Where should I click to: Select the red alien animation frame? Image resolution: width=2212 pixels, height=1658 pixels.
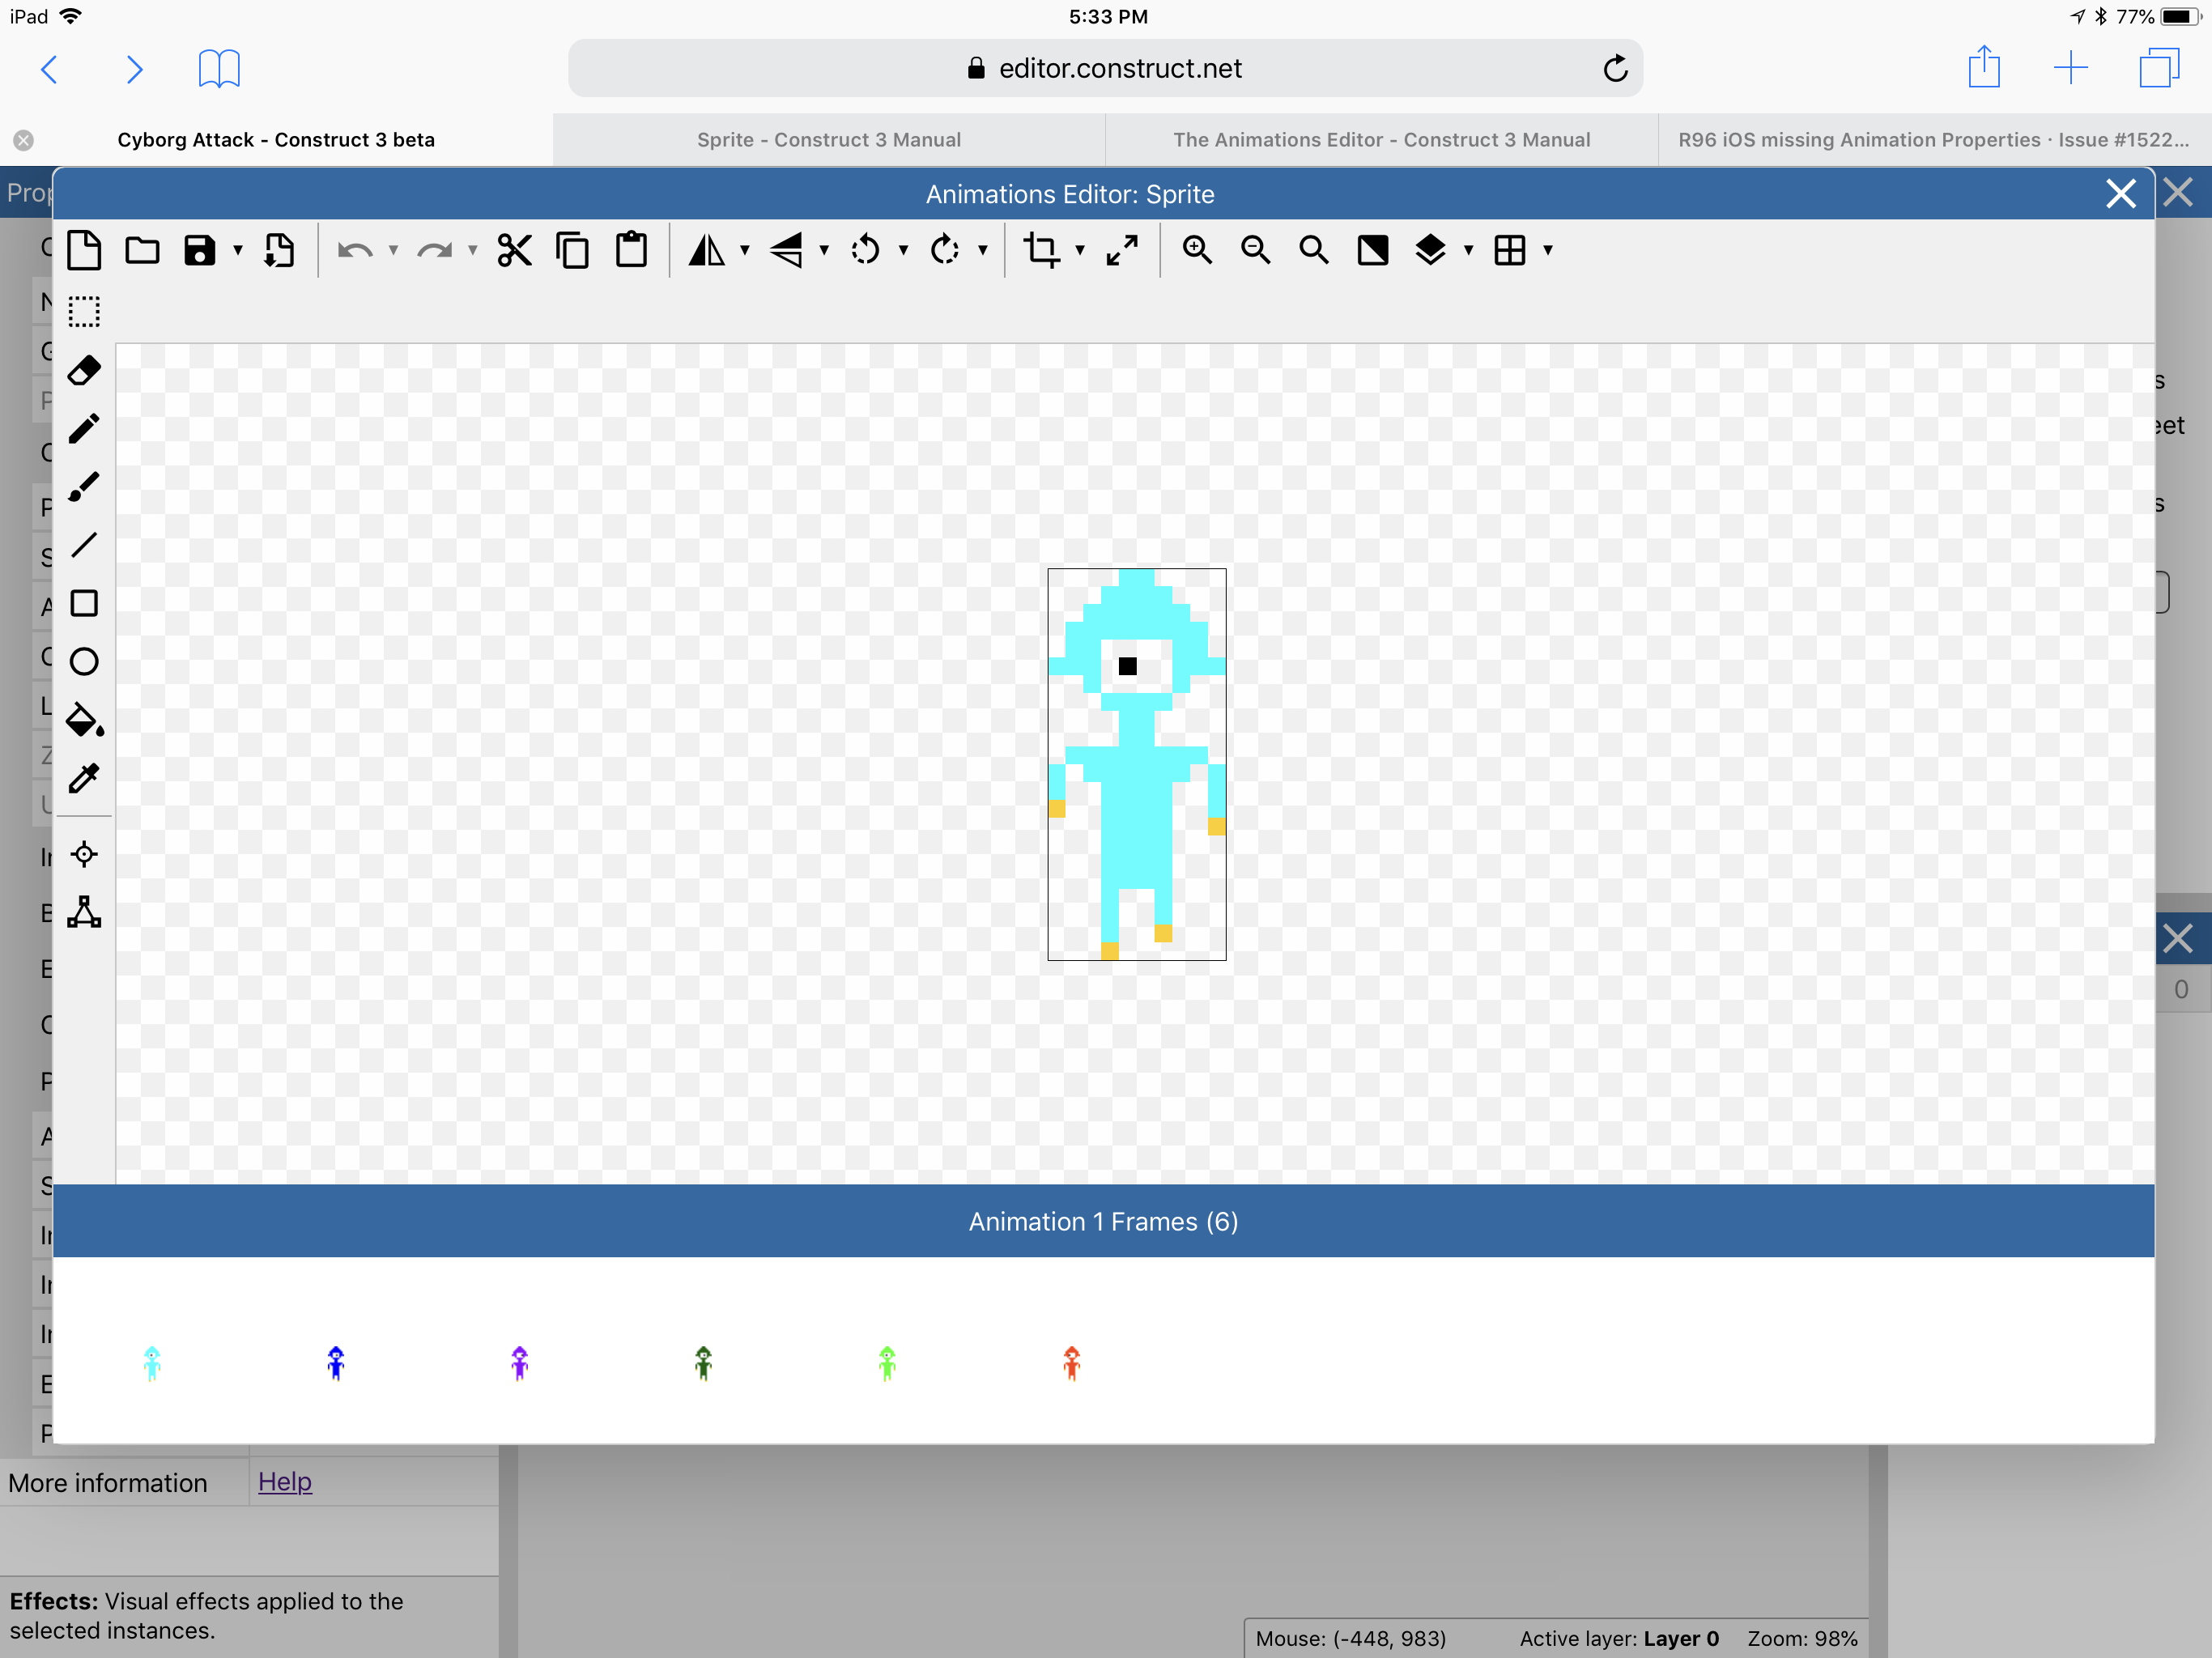(x=1070, y=1362)
